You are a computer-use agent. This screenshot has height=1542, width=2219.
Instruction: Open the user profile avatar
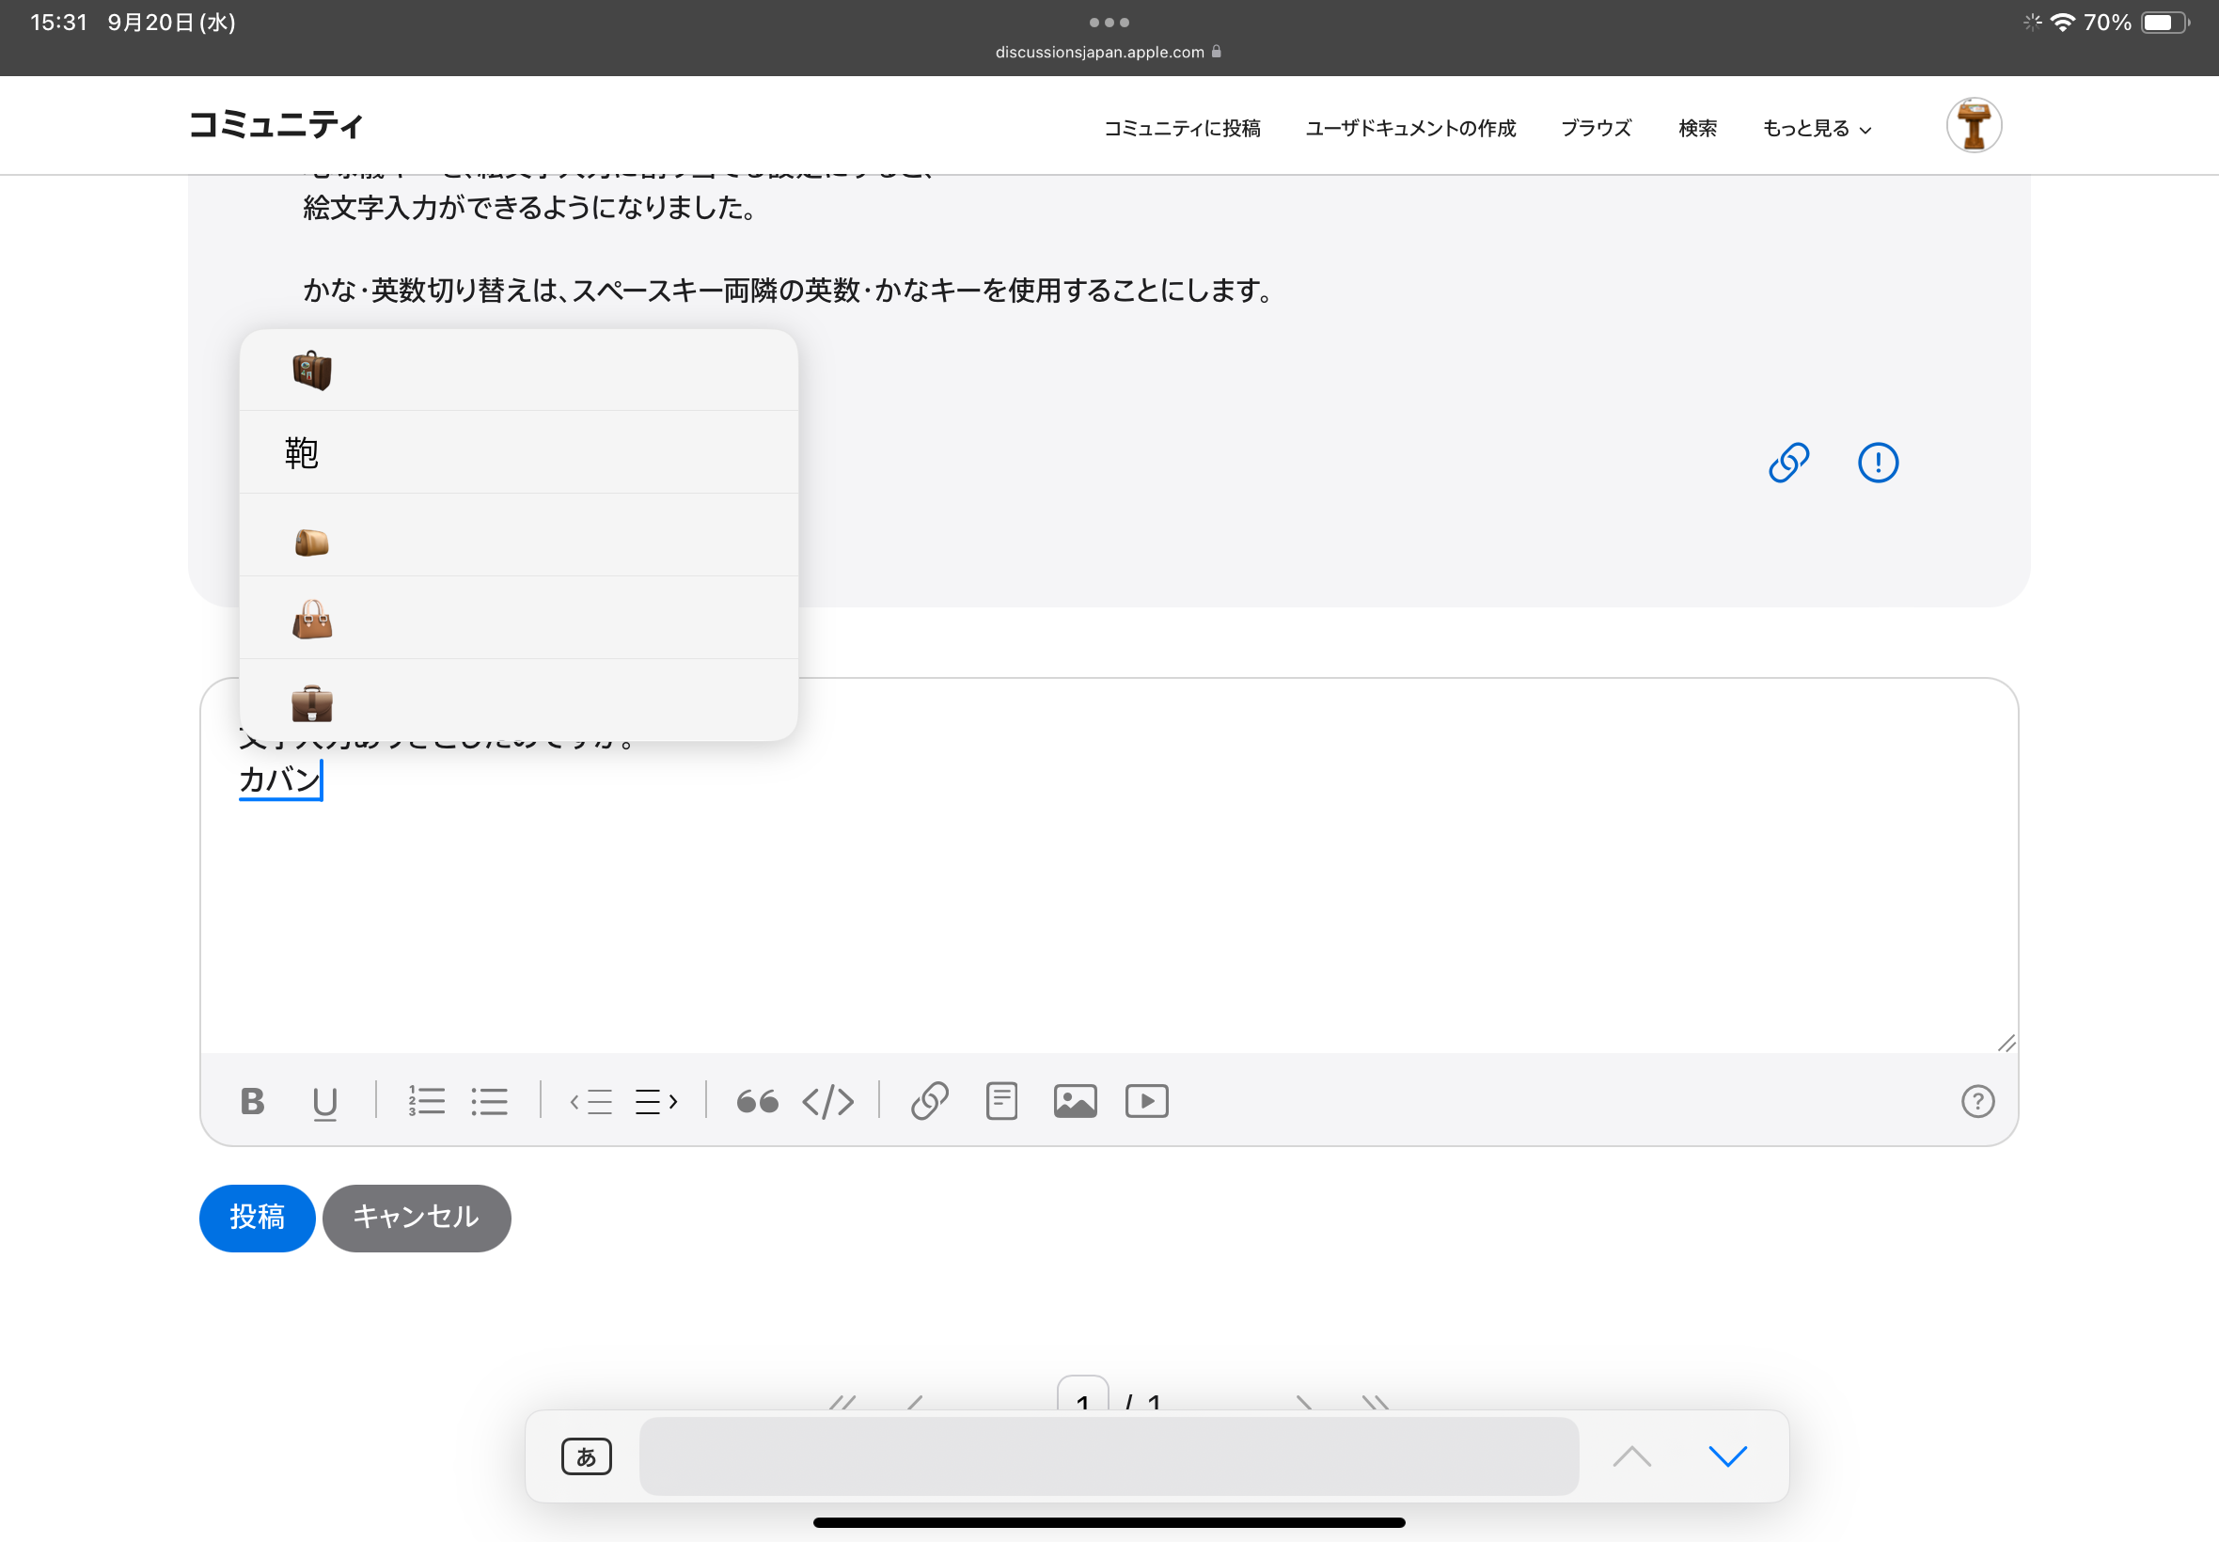coord(1973,126)
